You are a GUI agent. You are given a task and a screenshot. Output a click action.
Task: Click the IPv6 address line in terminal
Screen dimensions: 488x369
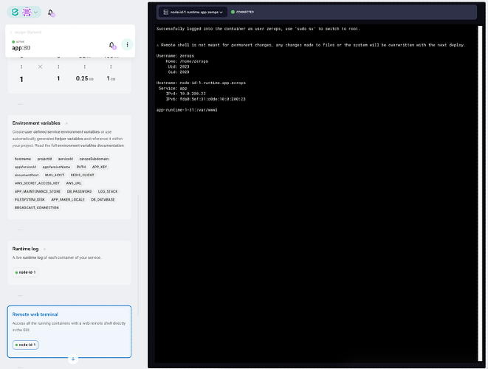(205, 99)
